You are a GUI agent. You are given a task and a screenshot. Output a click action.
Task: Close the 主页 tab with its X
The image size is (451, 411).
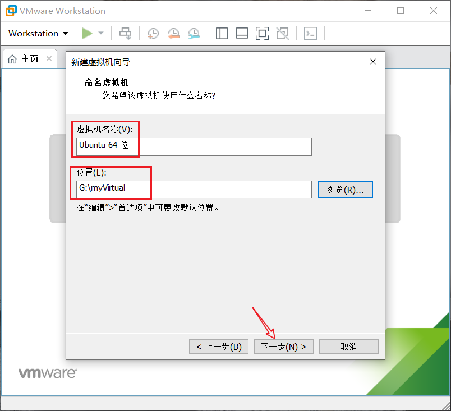tap(49, 59)
